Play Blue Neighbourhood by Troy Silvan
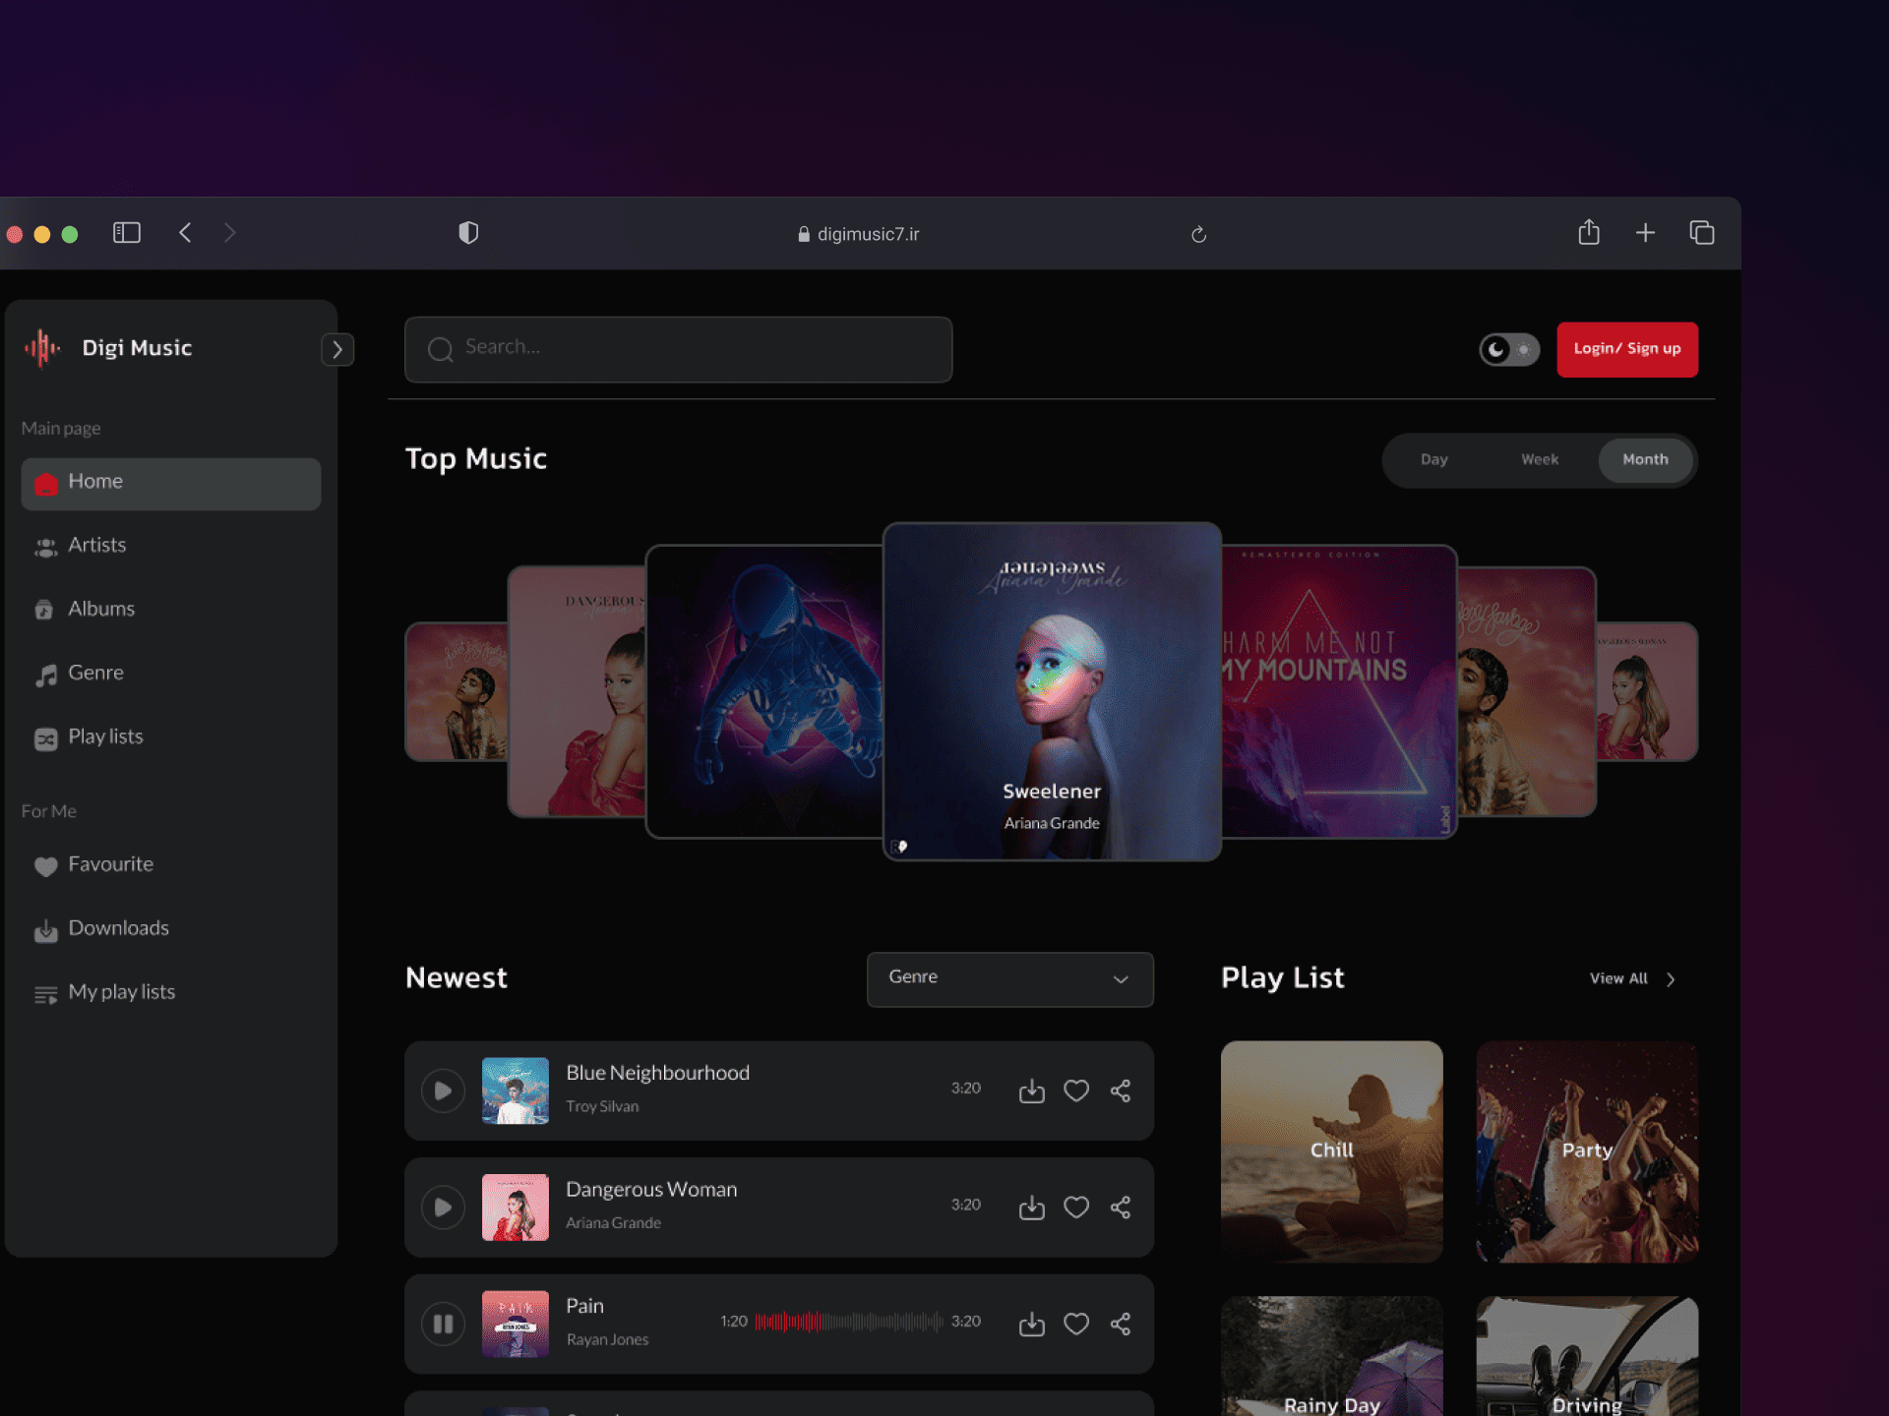Image resolution: width=1889 pixels, height=1416 pixels. 443,1091
